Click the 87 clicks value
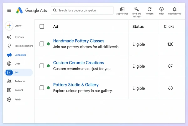The width and height of the screenshot is (188, 126). pyautogui.click(x=170, y=66)
